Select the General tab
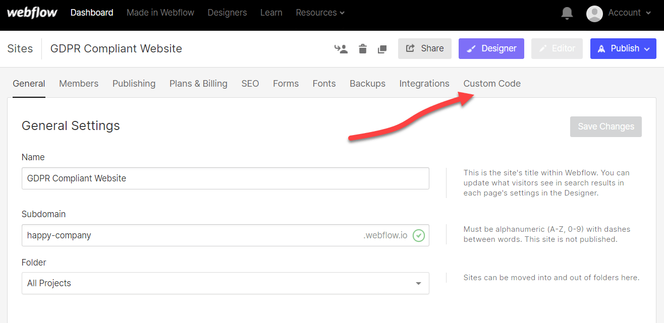This screenshot has height=323, width=664. pos(29,84)
